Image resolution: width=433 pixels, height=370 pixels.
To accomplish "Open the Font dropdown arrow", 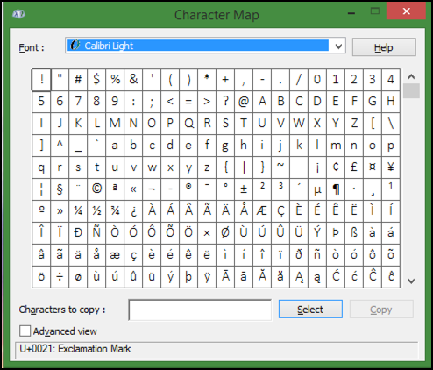I will (x=338, y=46).
